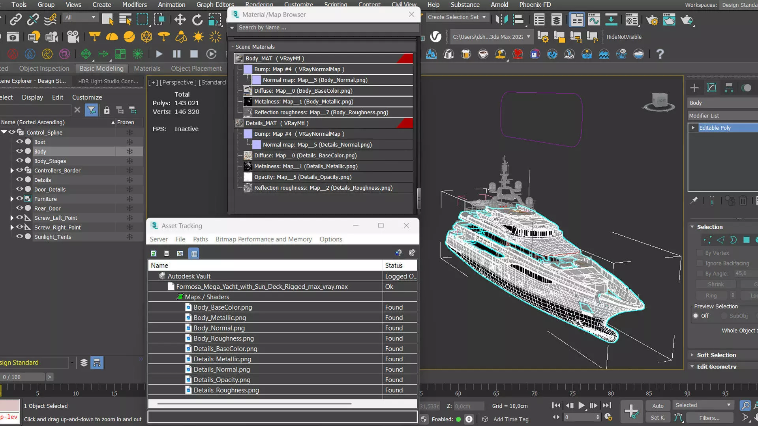
Task: Toggle visibility of Sunlight_Tents
Action: click(x=19, y=237)
